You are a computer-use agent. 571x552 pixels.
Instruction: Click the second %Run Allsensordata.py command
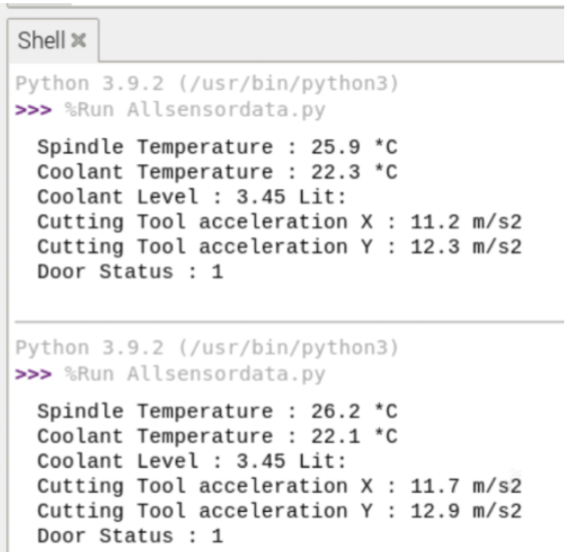(x=195, y=374)
